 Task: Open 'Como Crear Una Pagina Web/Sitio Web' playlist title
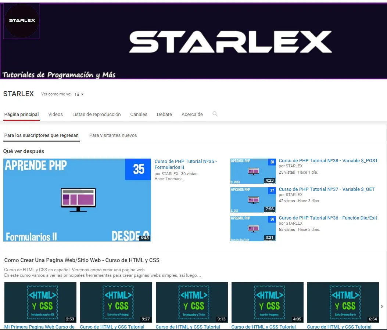(82, 260)
